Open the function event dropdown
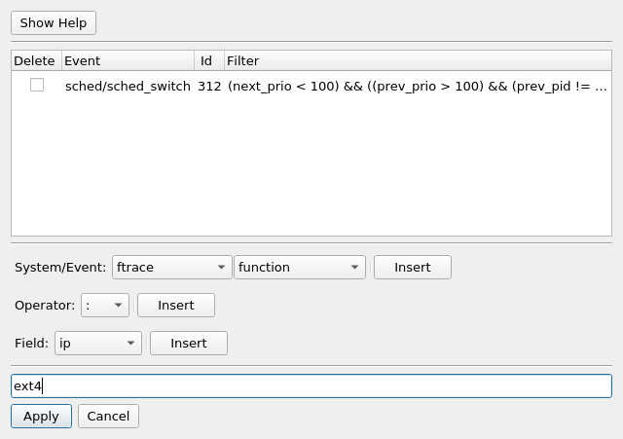Image resolution: width=623 pixels, height=439 pixels. 300,267
